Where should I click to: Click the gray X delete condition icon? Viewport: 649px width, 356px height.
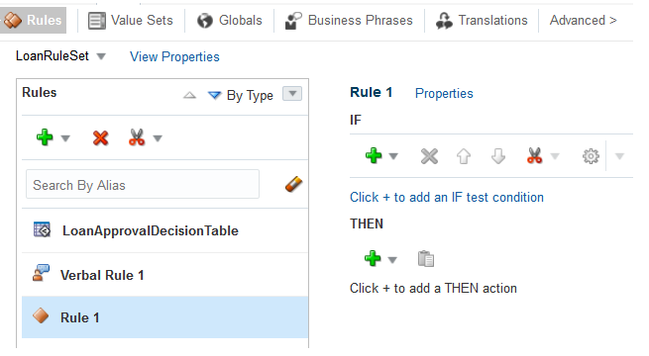[x=429, y=156]
